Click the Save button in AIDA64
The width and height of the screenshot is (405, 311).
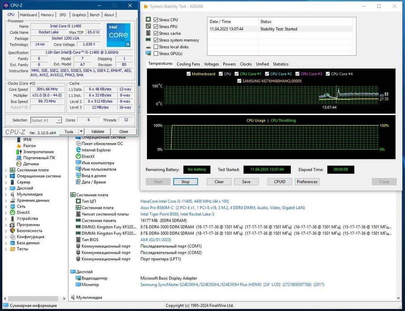click(x=246, y=182)
